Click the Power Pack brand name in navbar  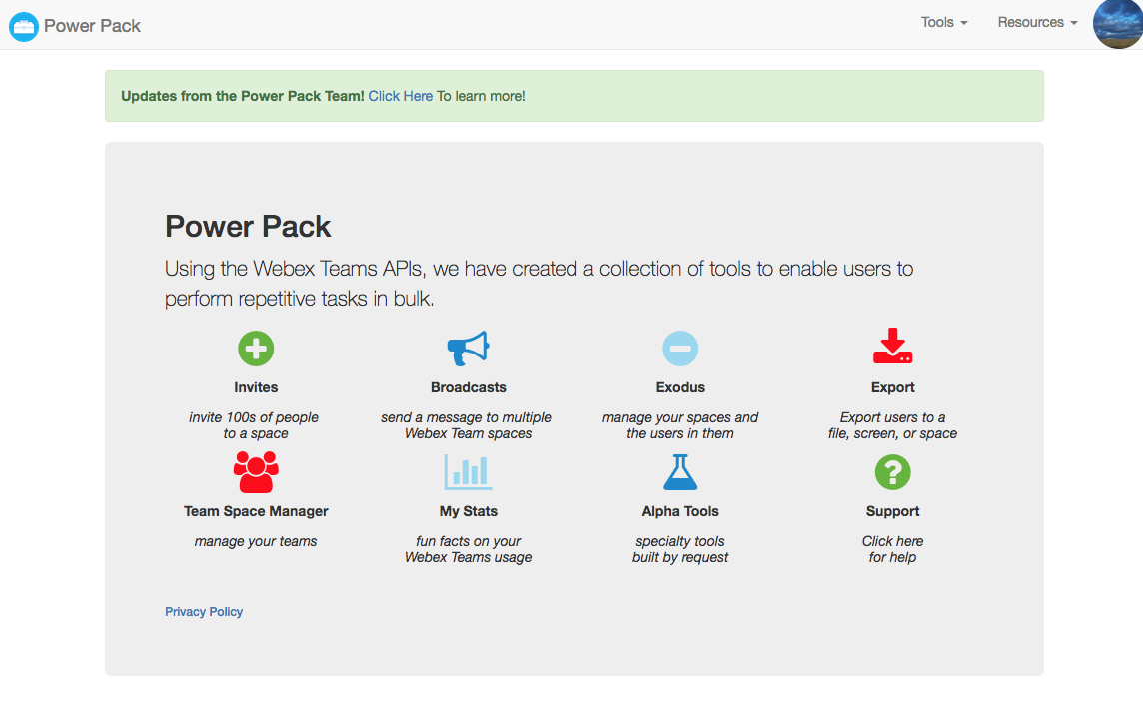[92, 26]
